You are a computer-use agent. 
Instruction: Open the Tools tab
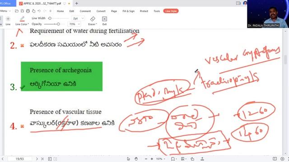(157, 11)
